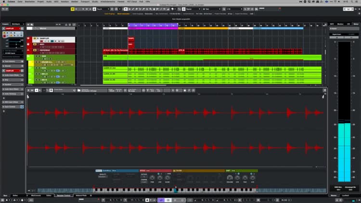Screen dimensions: 361x203
Task: Select the Range Selection tool
Action: [x=129, y=9]
